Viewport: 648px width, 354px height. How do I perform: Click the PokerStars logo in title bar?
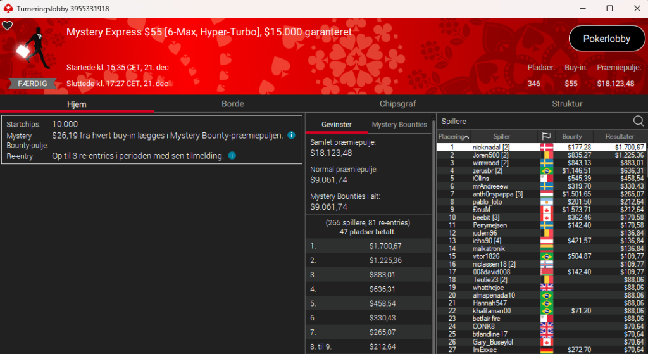pos(8,8)
